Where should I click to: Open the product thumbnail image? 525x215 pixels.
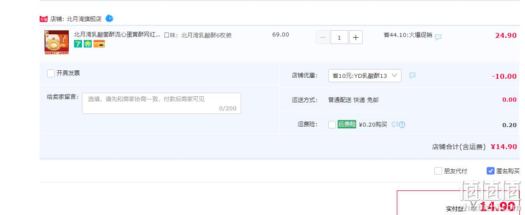pos(56,42)
